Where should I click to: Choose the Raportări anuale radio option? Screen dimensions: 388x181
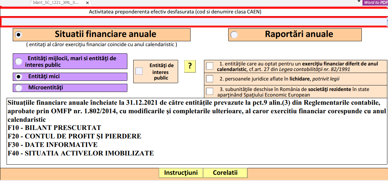234,35
